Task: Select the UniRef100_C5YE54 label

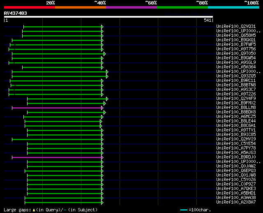Action: [236, 144]
